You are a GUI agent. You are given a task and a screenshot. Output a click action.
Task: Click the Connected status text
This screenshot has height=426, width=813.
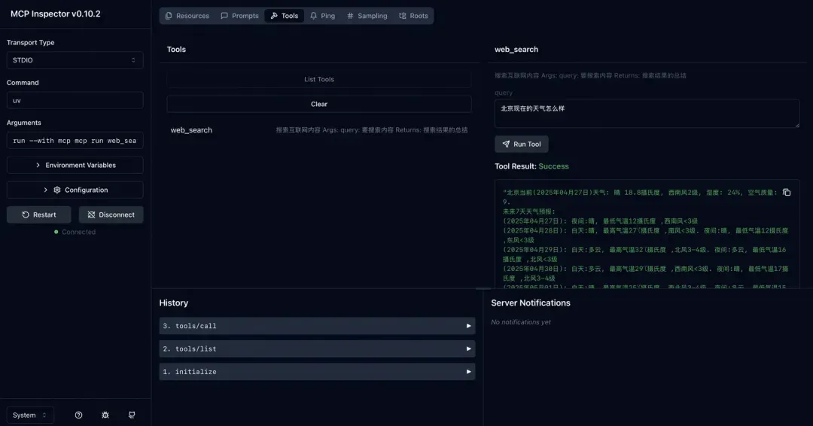[78, 232]
